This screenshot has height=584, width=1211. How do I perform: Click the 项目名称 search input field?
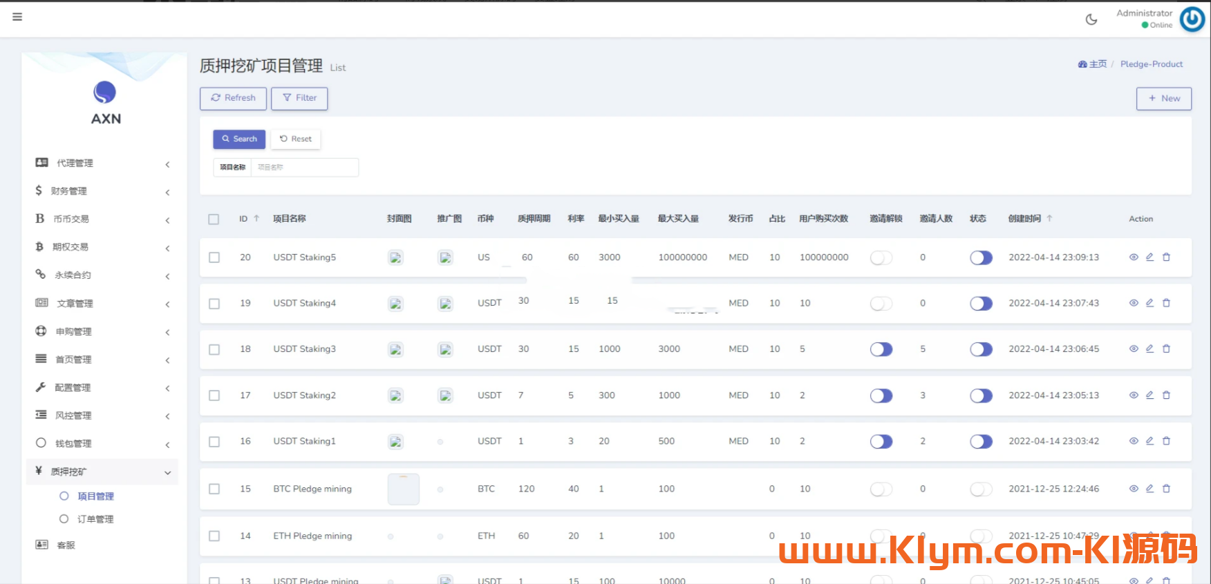pos(304,167)
